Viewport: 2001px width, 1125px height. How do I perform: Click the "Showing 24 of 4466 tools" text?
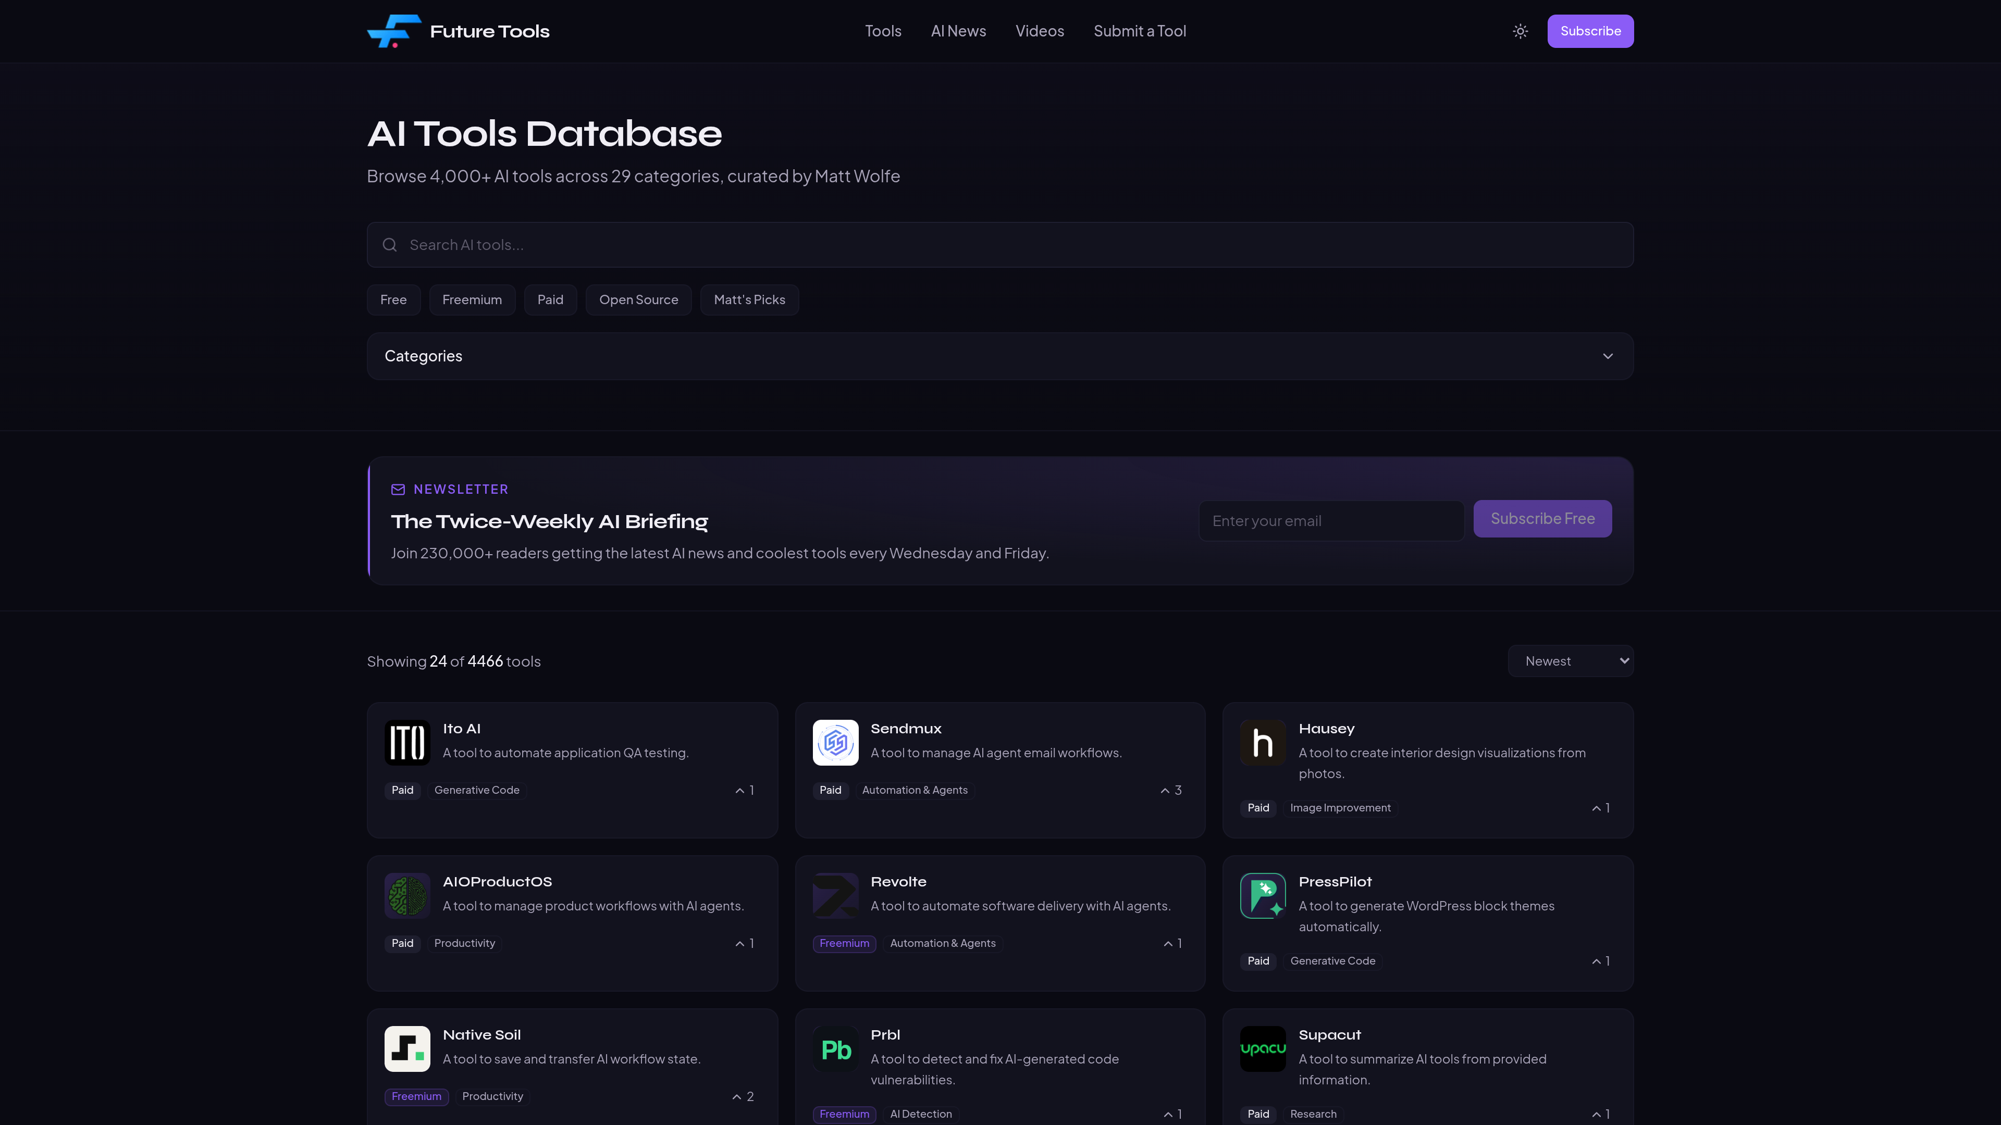pos(454,661)
